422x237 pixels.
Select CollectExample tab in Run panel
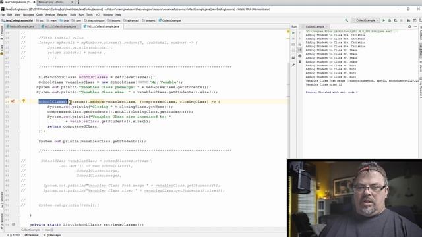tap(315, 26)
